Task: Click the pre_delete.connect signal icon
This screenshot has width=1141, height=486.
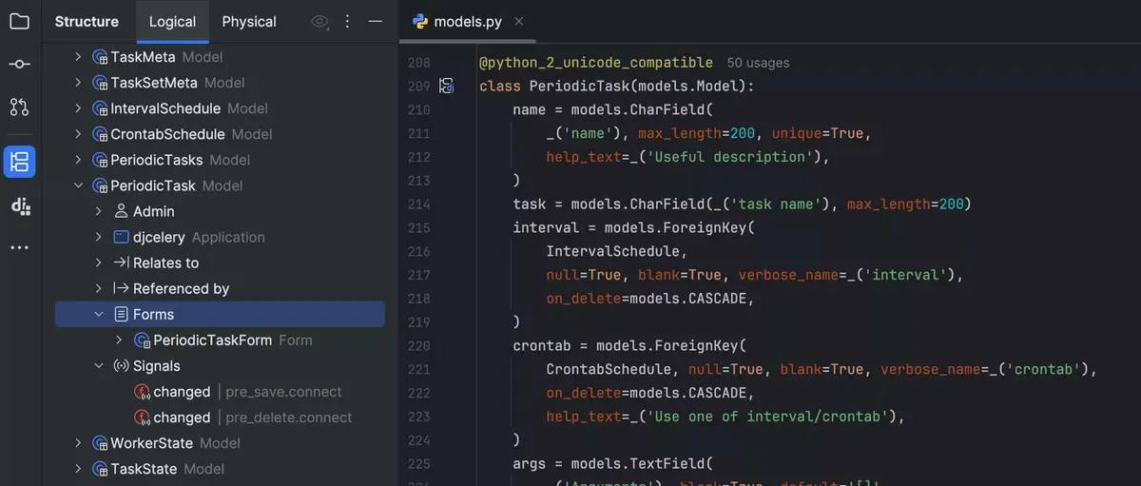Action: pos(143,417)
